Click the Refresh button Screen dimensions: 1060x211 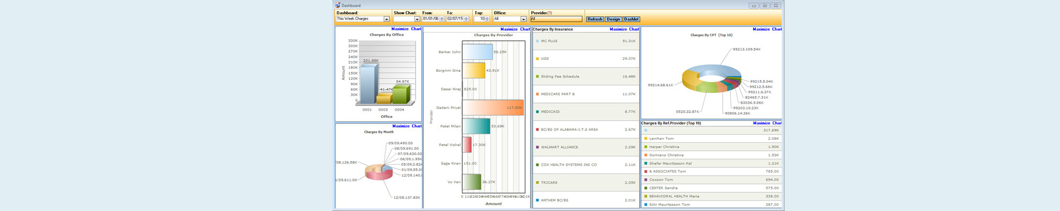pyautogui.click(x=595, y=19)
